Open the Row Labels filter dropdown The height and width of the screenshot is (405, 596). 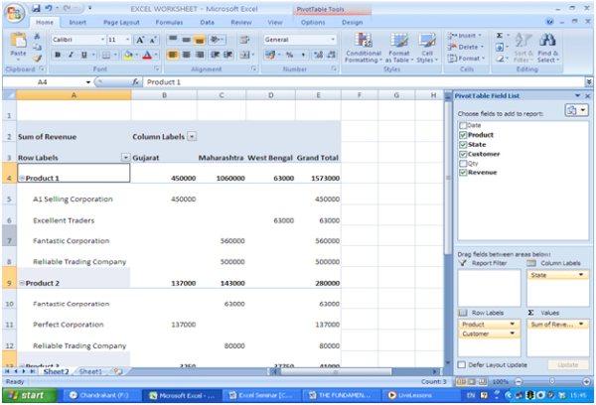(125, 157)
